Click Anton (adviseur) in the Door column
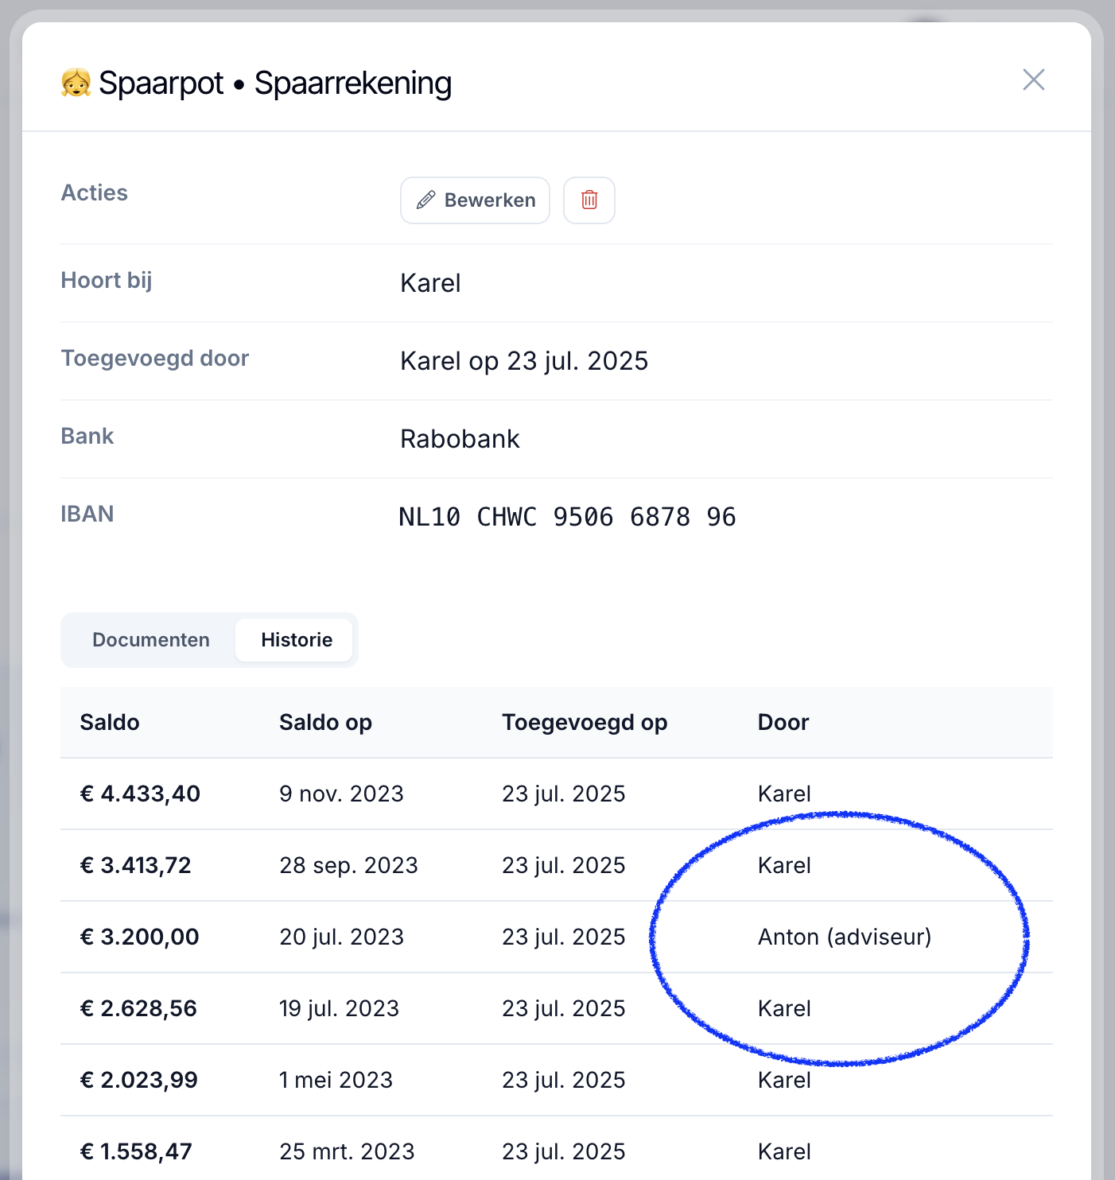Viewport: 1115px width, 1180px height. pos(845,937)
